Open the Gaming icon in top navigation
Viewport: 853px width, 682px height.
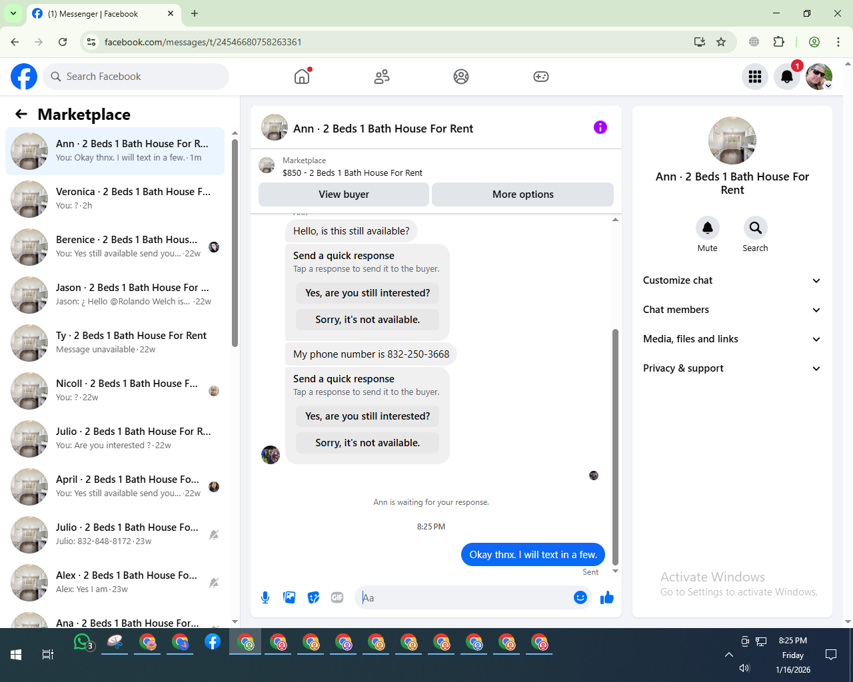coord(541,77)
